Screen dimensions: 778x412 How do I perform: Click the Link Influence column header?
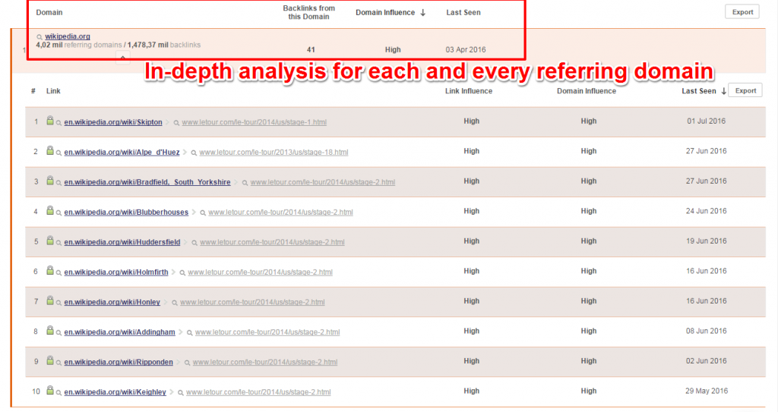click(x=468, y=91)
